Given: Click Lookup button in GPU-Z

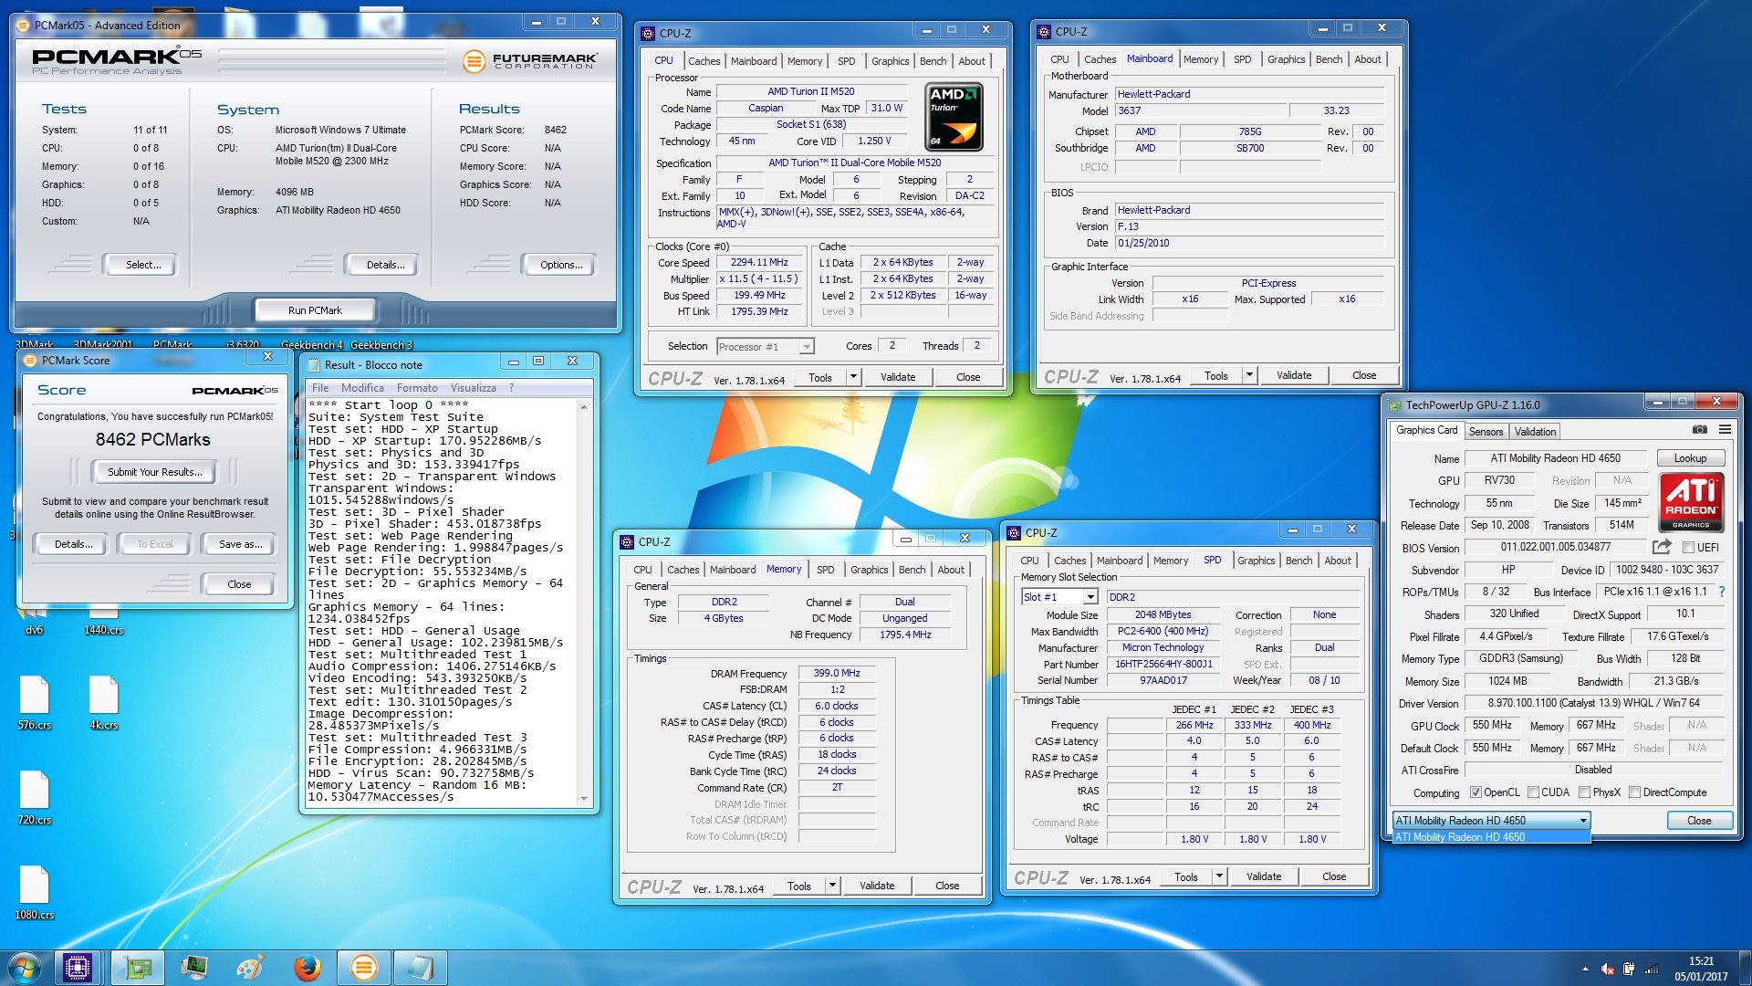Looking at the screenshot, I should pos(1689,458).
